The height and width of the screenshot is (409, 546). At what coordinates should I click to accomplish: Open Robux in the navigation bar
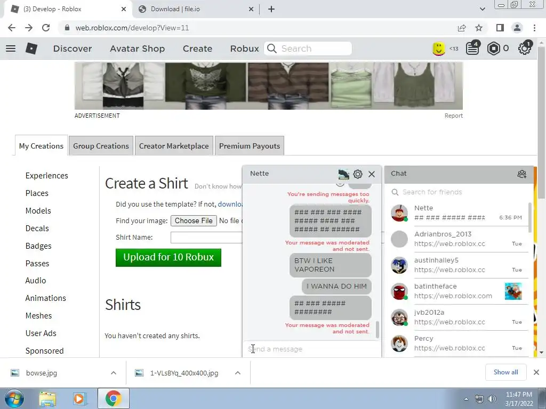coord(244,48)
